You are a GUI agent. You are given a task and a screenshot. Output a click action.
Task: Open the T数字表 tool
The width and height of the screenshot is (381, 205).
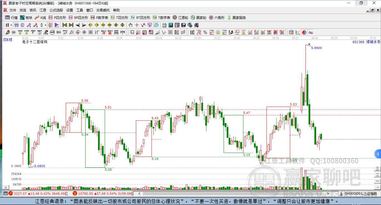point(161,18)
